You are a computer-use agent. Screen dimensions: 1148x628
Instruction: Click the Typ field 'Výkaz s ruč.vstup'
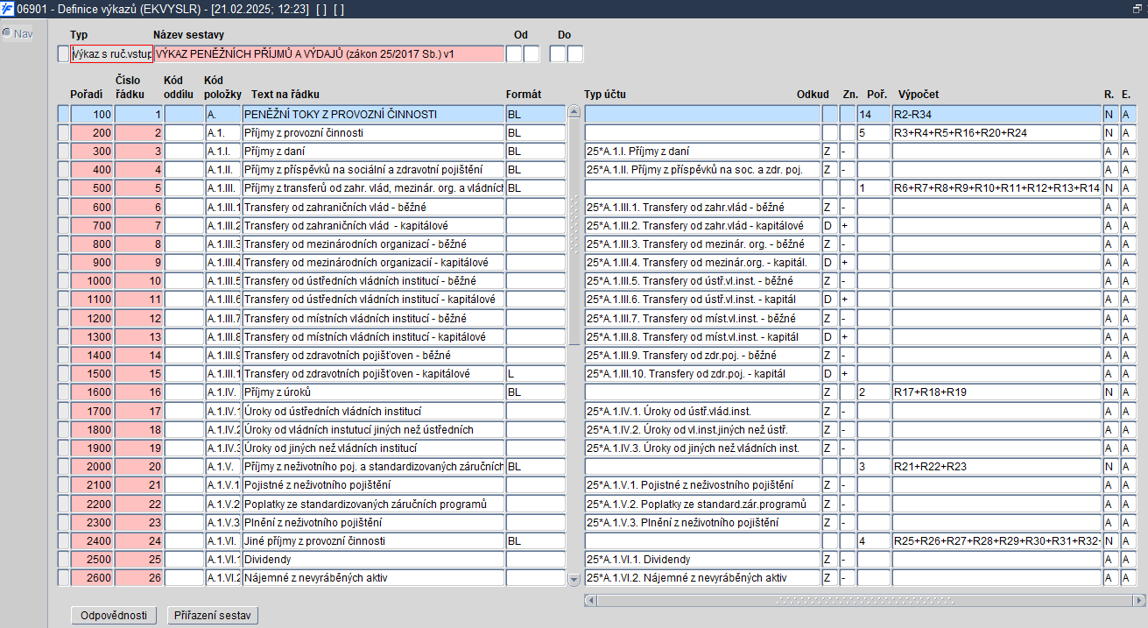click(112, 54)
